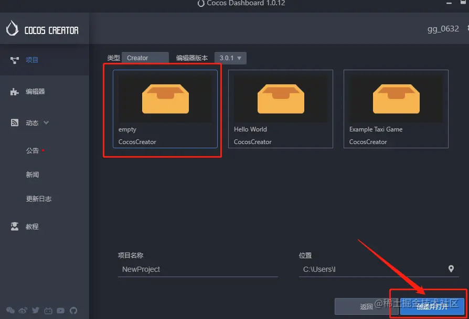Switch to the 项目 sidebar tab

45,60
